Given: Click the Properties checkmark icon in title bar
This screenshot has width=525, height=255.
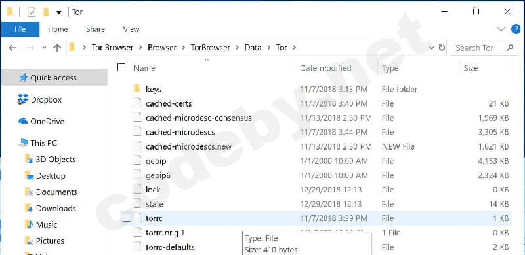Looking at the screenshot, I should (31, 12).
